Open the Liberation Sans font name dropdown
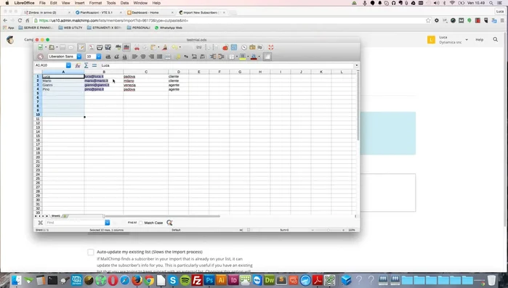508x288 pixels. [x=79, y=57]
